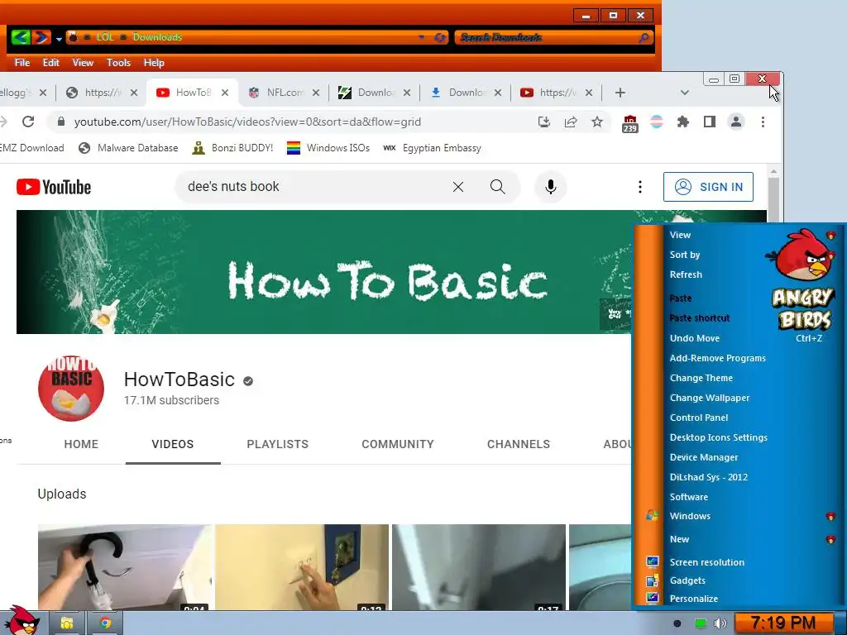Click the YouTube logo
The height and width of the screenshot is (635, 847).
tap(54, 187)
